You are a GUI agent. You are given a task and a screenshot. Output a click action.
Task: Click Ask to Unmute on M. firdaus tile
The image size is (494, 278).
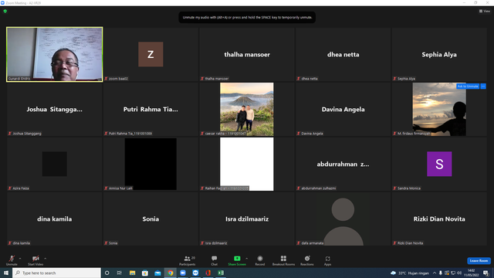click(468, 86)
